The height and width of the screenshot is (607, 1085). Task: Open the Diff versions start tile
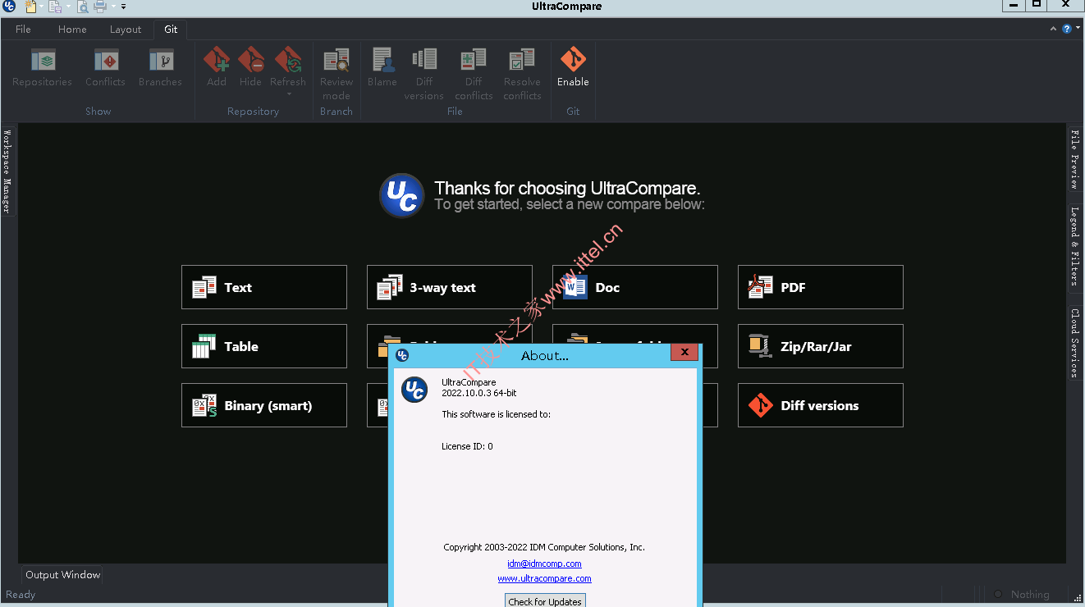click(x=821, y=405)
